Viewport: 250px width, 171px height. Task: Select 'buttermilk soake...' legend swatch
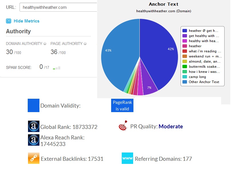coord(185,67)
